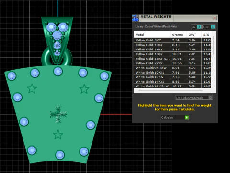Screen dimensions: 230x173
Task: Select the Yellow Gold:9KY row
Action: [172, 40]
